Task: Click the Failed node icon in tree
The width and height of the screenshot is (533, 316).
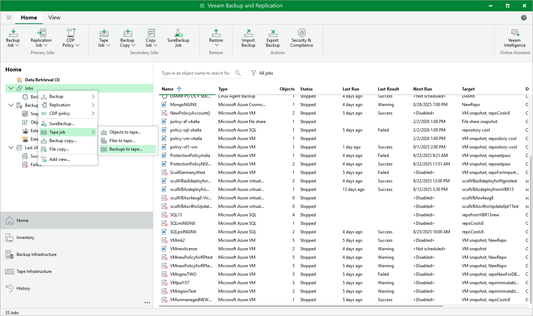Action: pyautogui.click(x=25, y=165)
